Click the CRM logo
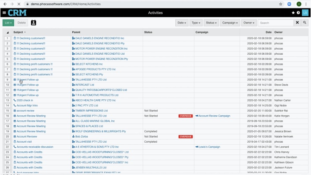This screenshot has height=175, width=311. [x=17, y=13]
